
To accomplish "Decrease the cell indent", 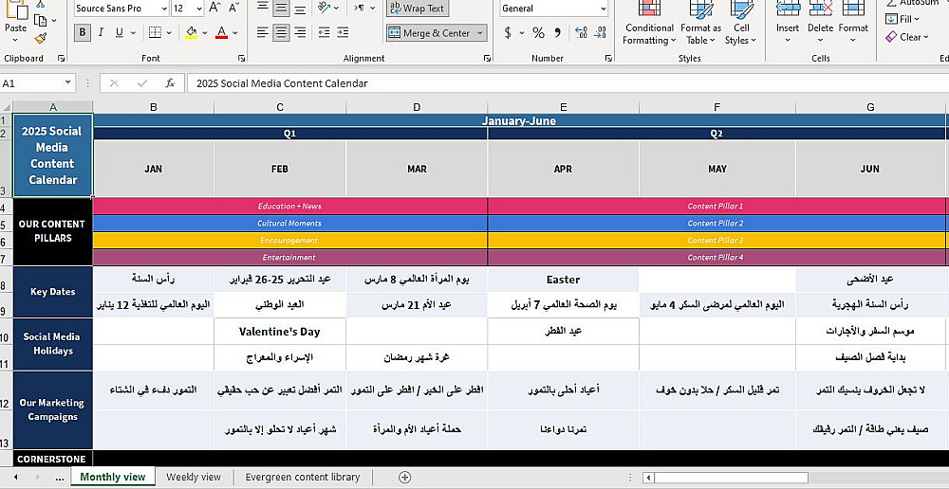I will [x=325, y=32].
